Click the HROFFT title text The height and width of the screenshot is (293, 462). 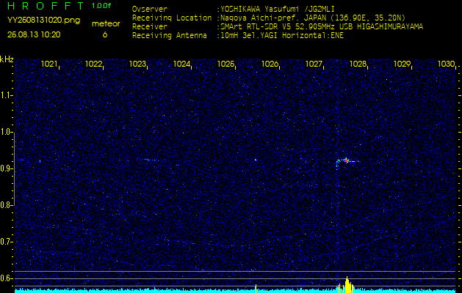[x=45, y=6]
